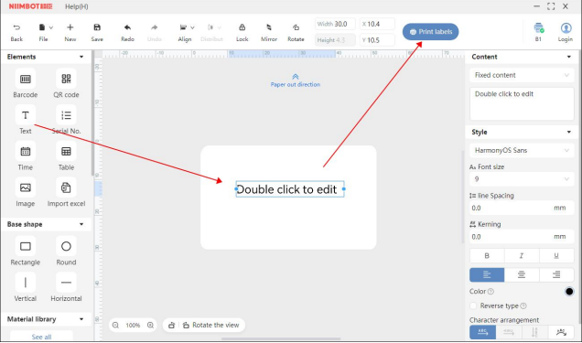Select curved character arrangement
The width and height of the screenshot is (582, 343).
561,332
